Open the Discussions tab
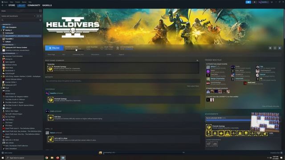The width and height of the screenshot is (285, 160). tap(95, 55)
